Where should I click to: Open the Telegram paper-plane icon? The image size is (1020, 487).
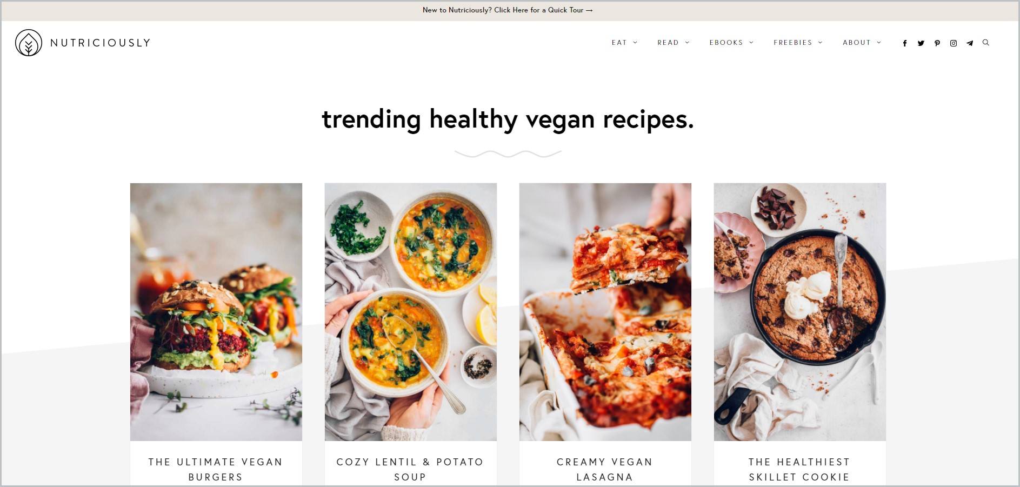click(970, 43)
